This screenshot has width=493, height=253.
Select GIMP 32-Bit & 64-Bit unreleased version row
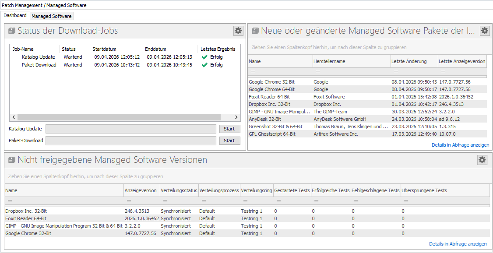click(246, 226)
